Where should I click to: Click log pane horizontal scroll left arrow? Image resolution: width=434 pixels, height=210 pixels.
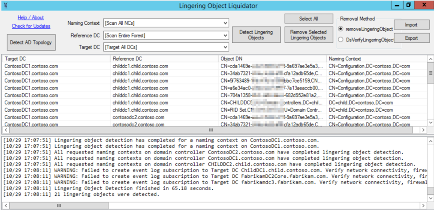pos(6,206)
